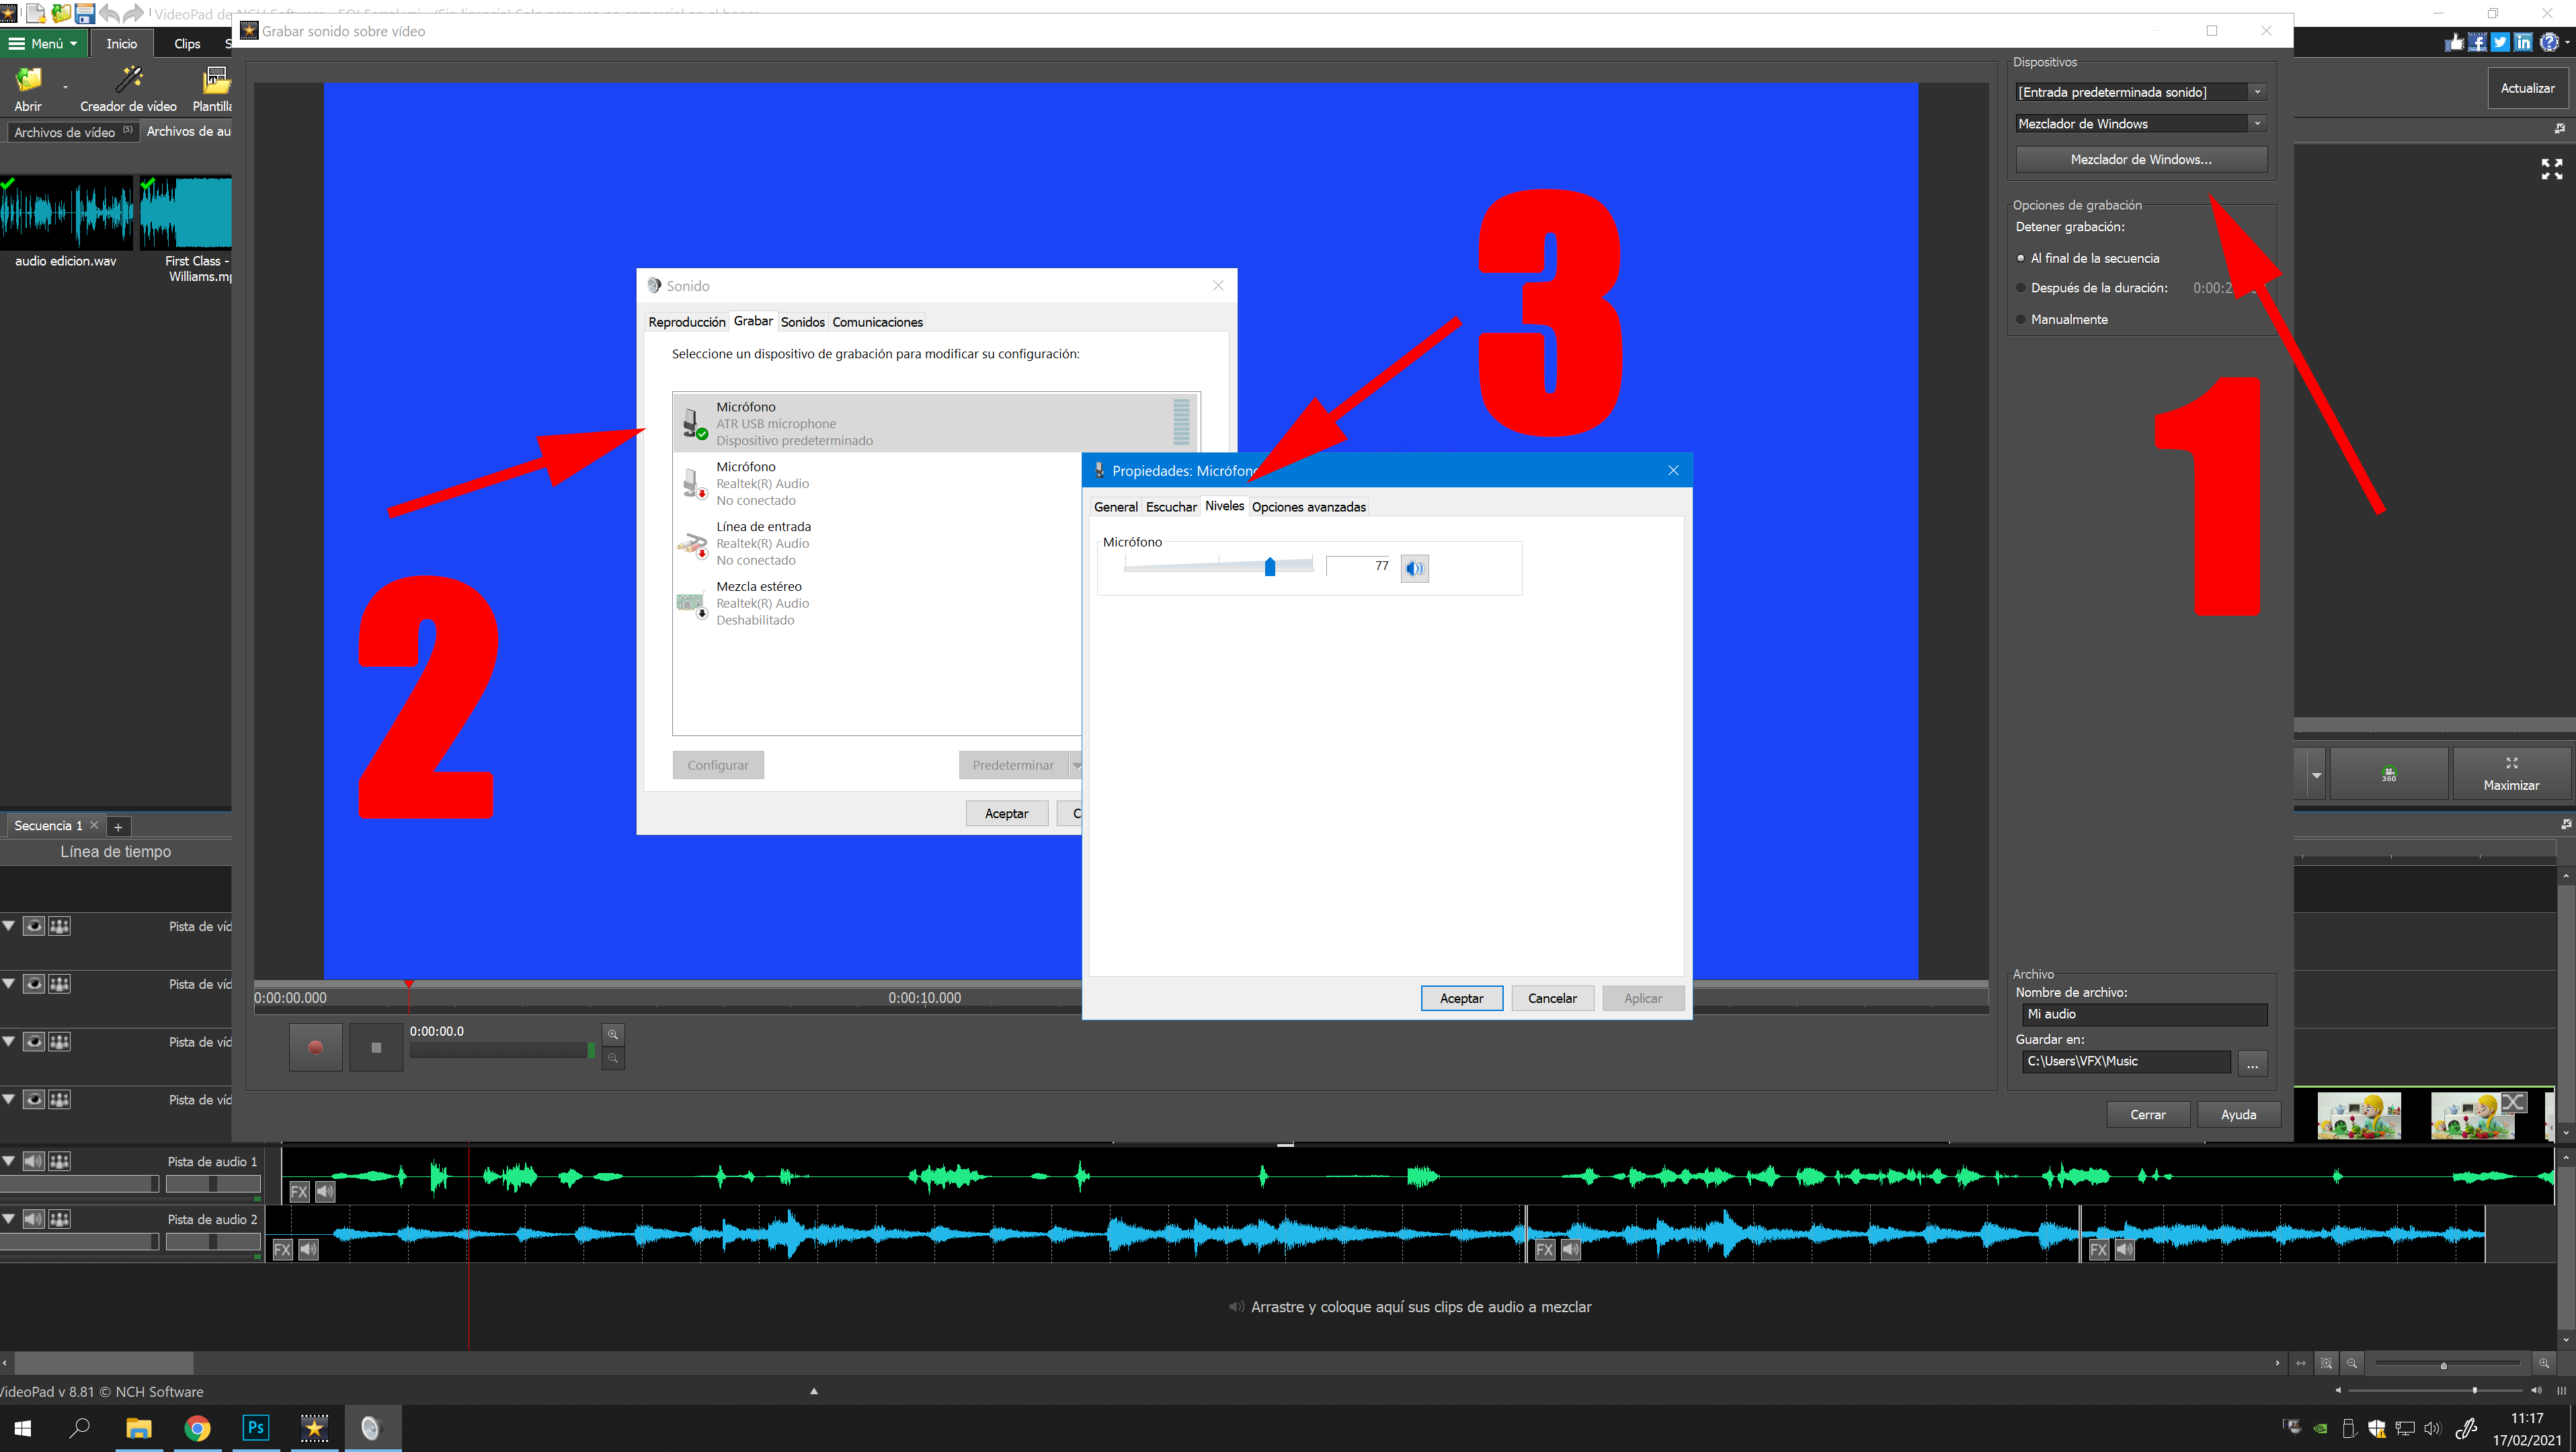The width and height of the screenshot is (2576, 1452).
Task: Click the Mezclador de Windows... button
Action: tap(2140, 159)
